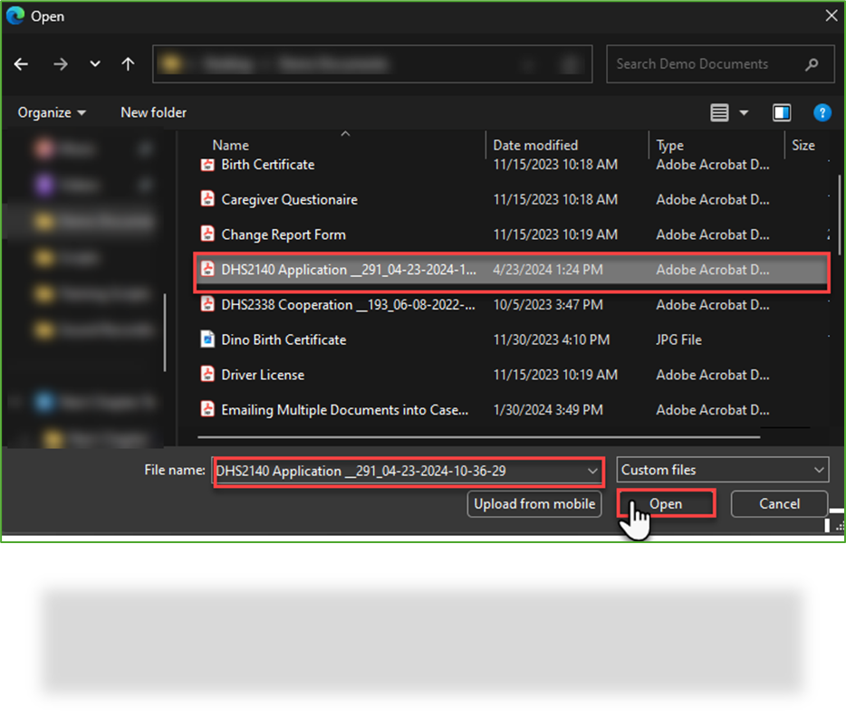The image size is (846, 716).
Task: Click the New folder button
Action: pyautogui.click(x=152, y=111)
